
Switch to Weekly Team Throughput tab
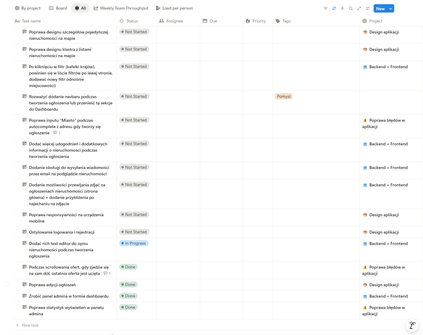tap(121, 8)
